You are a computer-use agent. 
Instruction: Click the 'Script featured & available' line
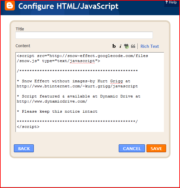coord(79,96)
